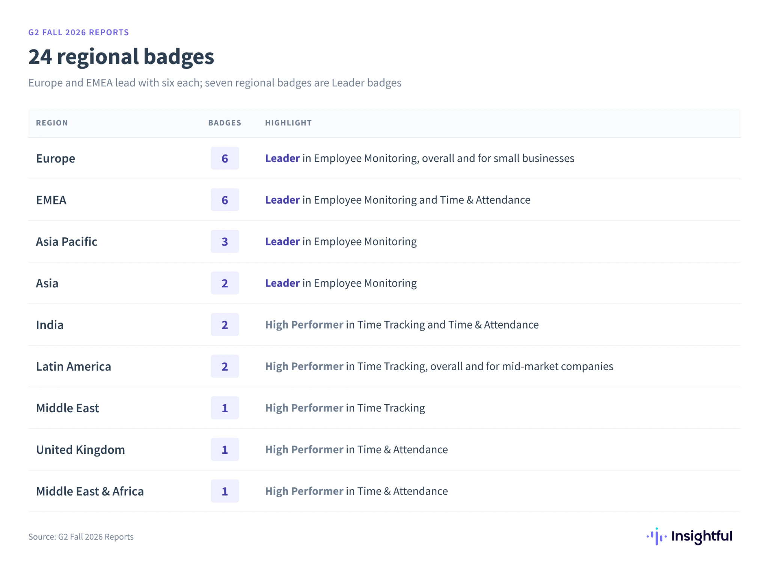Click the EMEA region name
This screenshot has height=566, width=769.
click(x=51, y=200)
